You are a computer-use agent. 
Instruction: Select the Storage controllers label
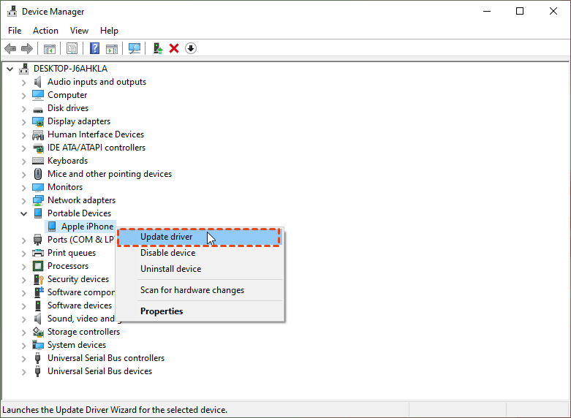tap(84, 332)
